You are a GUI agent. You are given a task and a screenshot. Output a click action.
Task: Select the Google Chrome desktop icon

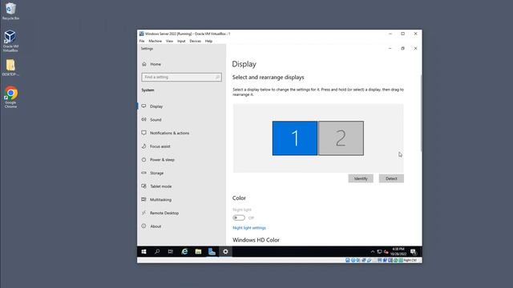pyautogui.click(x=10, y=97)
